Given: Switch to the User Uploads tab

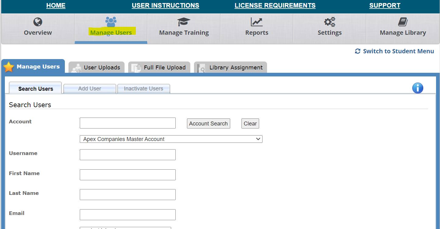Looking at the screenshot, I should click(97, 68).
